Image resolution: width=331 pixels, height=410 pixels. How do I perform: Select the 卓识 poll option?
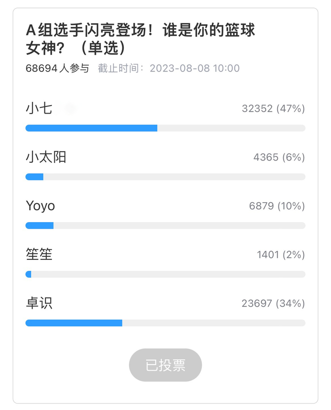coord(39,303)
